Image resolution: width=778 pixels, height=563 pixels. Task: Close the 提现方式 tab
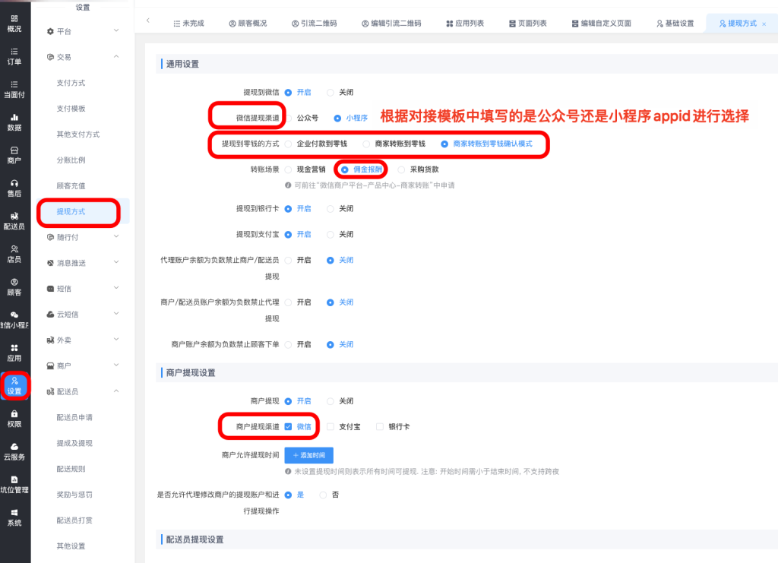click(x=764, y=24)
